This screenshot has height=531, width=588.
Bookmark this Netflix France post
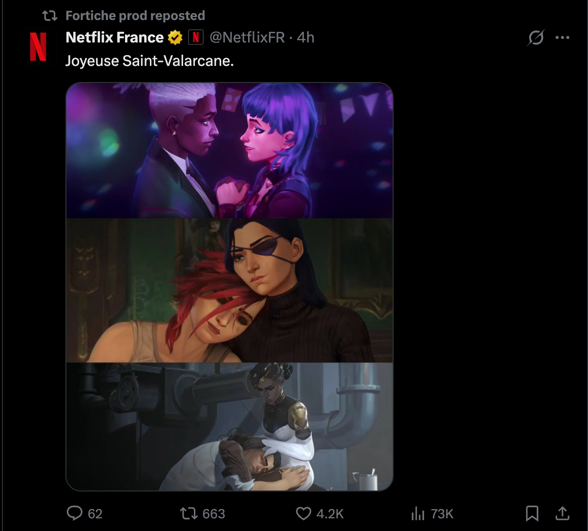tap(532, 513)
